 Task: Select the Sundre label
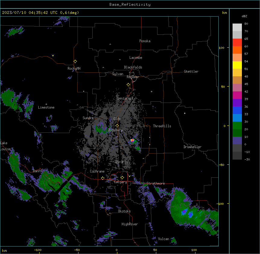(x=88, y=118)
